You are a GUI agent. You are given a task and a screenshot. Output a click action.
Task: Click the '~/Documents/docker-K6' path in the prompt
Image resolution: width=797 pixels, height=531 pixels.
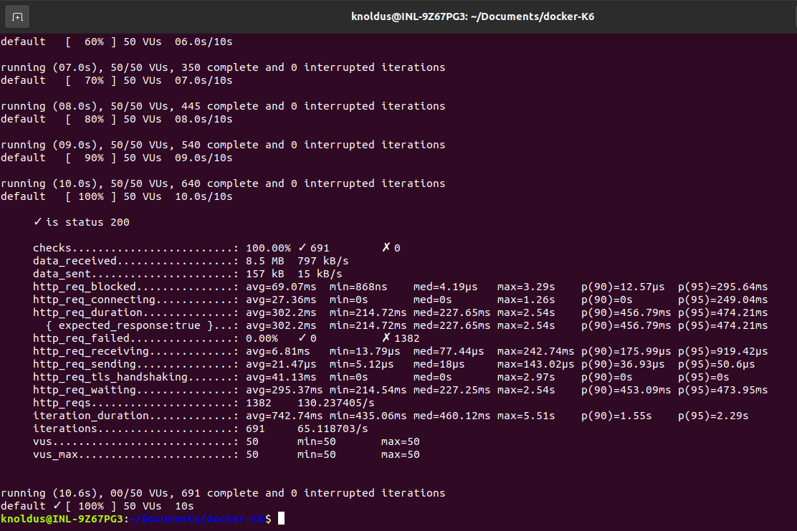coord(197,519)
